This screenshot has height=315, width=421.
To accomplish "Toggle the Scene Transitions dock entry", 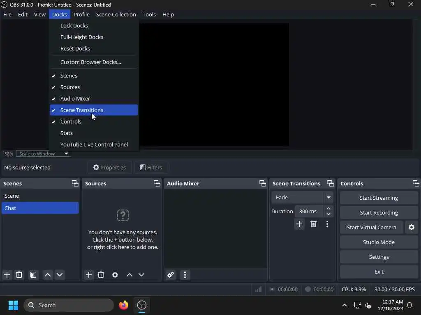I will (94, 110).
